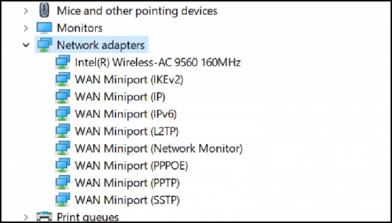Click the Monitors category icon
Image resolution: width=392 pixels, height=223 pixels.
pos(44,28)
